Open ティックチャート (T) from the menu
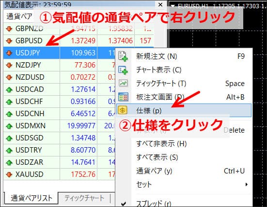This screenshot has height=207, width=267. pos(184,84)
